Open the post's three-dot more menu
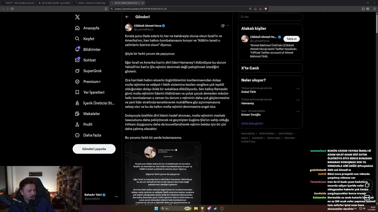 (x=228, y=26)
